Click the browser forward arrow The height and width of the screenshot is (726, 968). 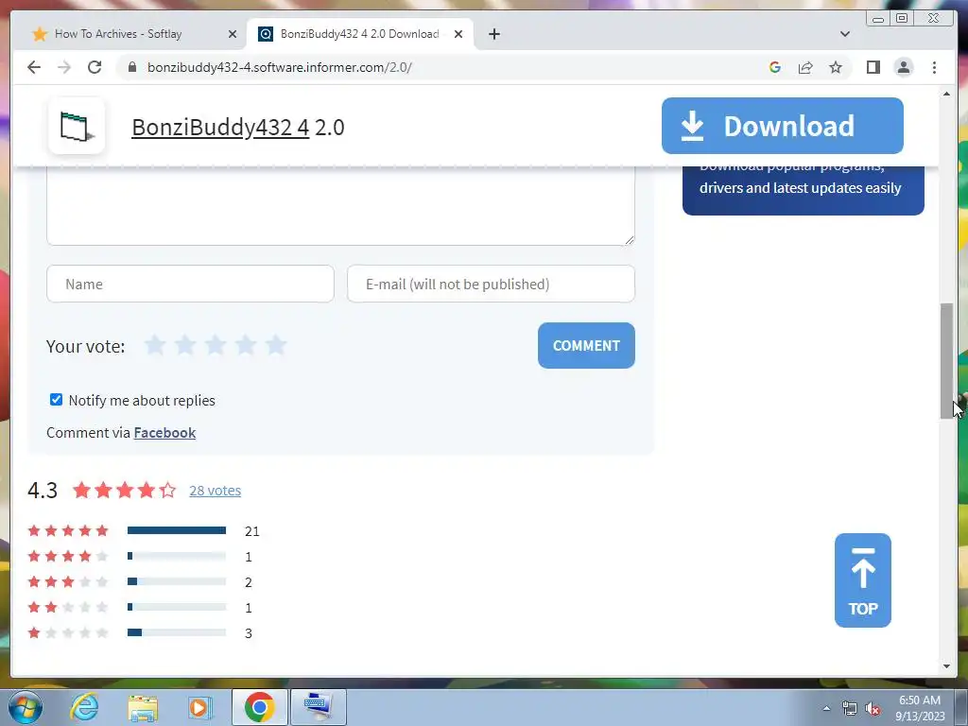tap(64, 67)
